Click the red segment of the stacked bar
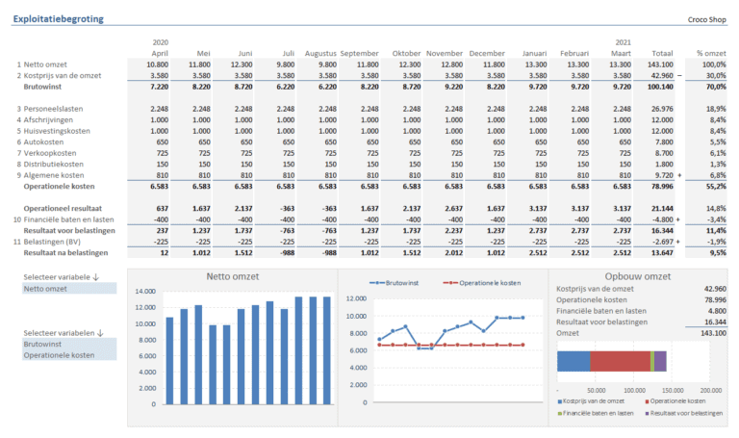 pos(620,361)
